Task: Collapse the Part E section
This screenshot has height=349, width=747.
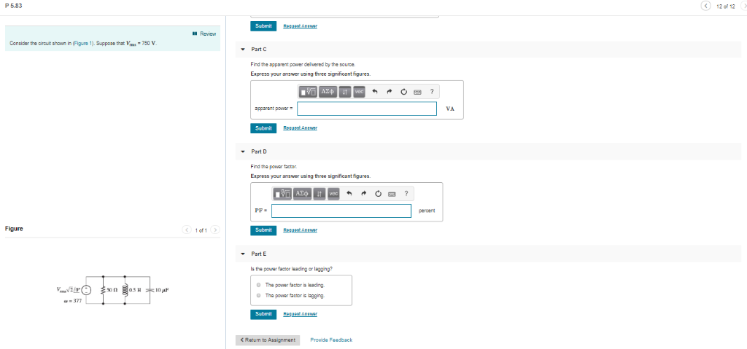Action: point(242,254)
